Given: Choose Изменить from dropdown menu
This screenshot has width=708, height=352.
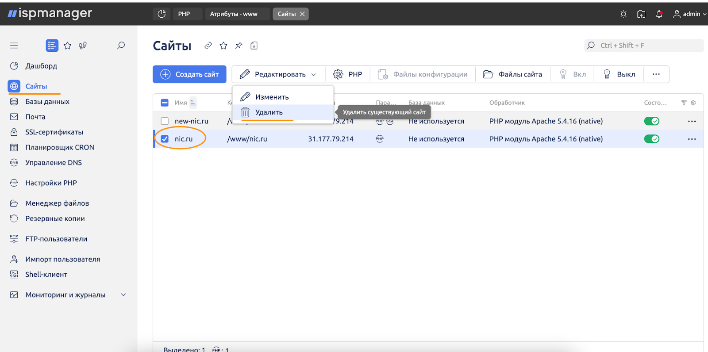Looking at the screenshot, I should [x=283, y=97].
